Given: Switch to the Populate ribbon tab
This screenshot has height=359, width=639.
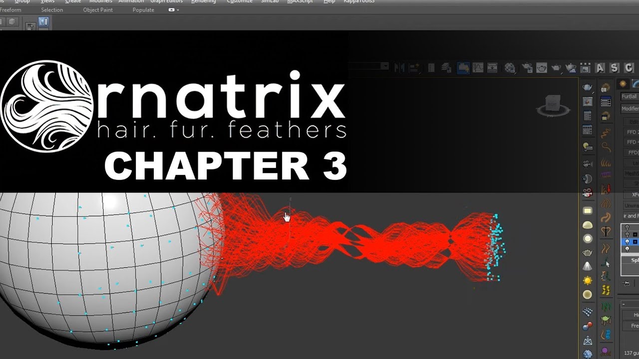Looking at the screenshot, I should [x=143, y=10].
